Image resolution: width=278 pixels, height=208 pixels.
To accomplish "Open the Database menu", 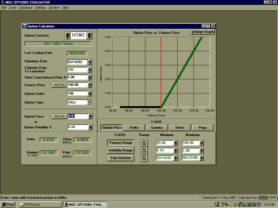I will click(26, 8).
